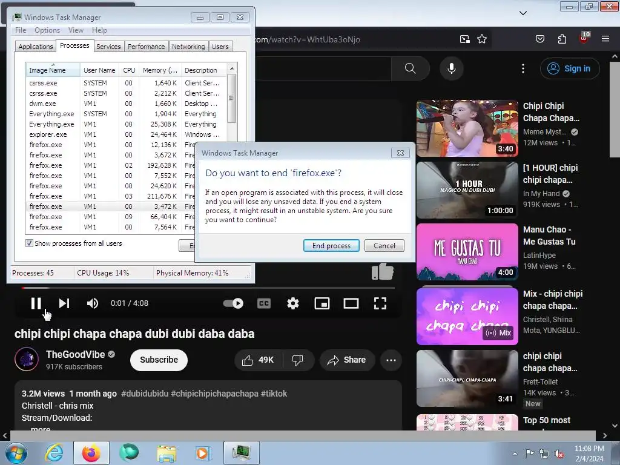The height and width of the screenshot is (465, 620).
Task: Skip to next video
Action: click(64, 303)
